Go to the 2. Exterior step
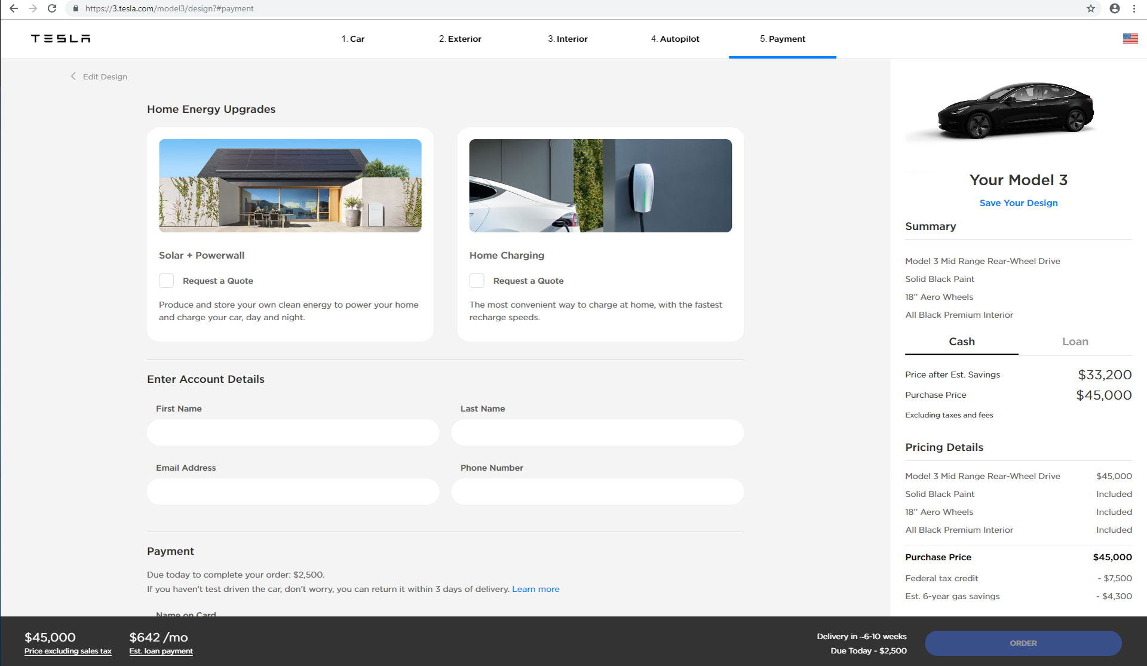Image resolution: width=1147 pixels, height=666 pixels. point(460,39)
